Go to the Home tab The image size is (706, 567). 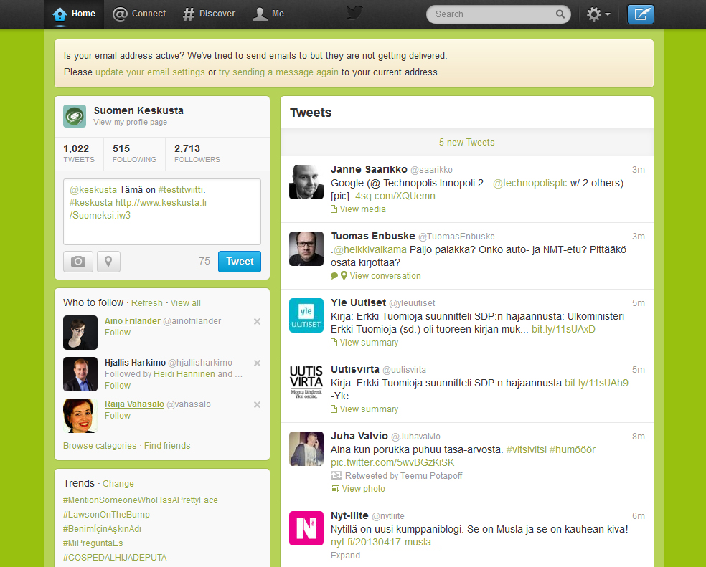tap(74, 14)
